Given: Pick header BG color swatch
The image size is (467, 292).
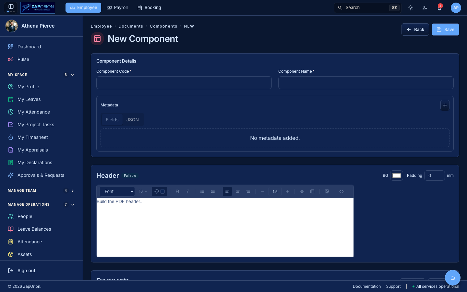Looking at the screenshot, I should (x=397, y=176).
